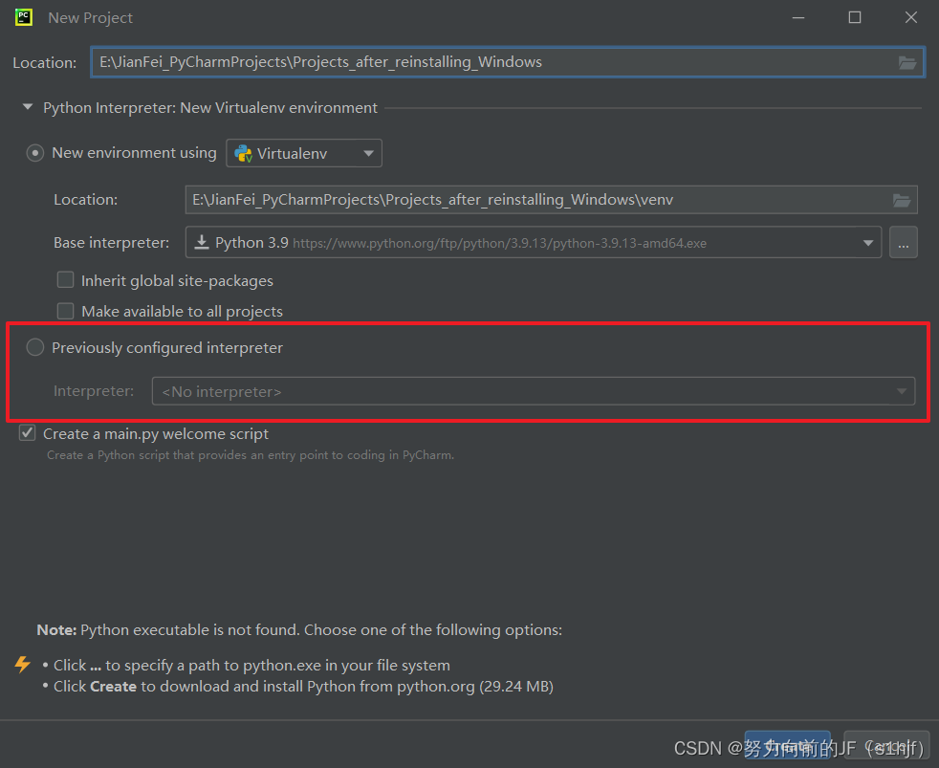This screenshot has width=939, height=768.
Task: Open the Virtualenv environment type dropdown
Action: coord(304,153)
